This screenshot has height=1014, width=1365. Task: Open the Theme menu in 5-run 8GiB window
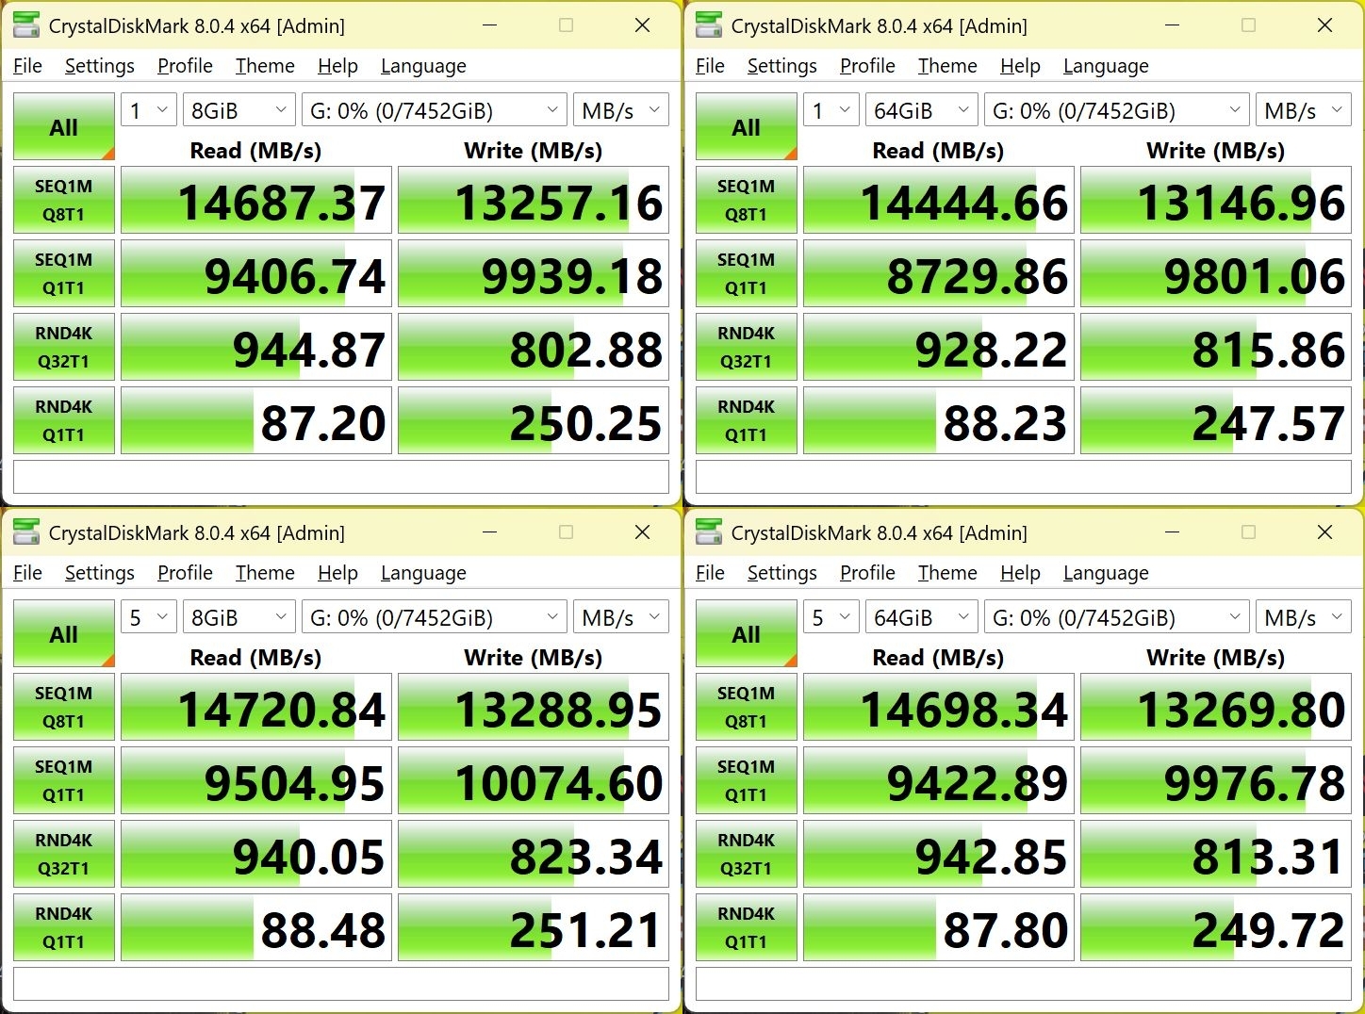click(x=265, y=573)
